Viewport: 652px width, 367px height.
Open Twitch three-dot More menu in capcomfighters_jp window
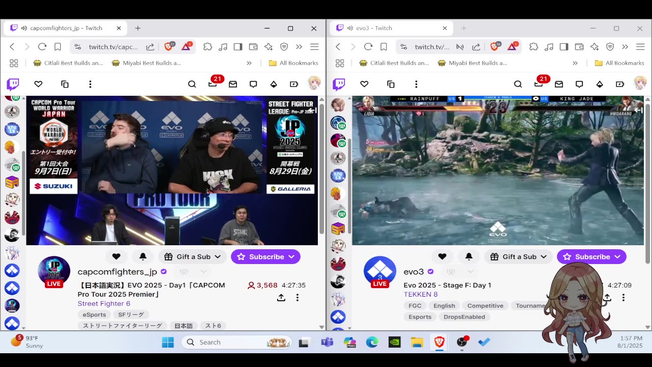[x=90, y=84]
